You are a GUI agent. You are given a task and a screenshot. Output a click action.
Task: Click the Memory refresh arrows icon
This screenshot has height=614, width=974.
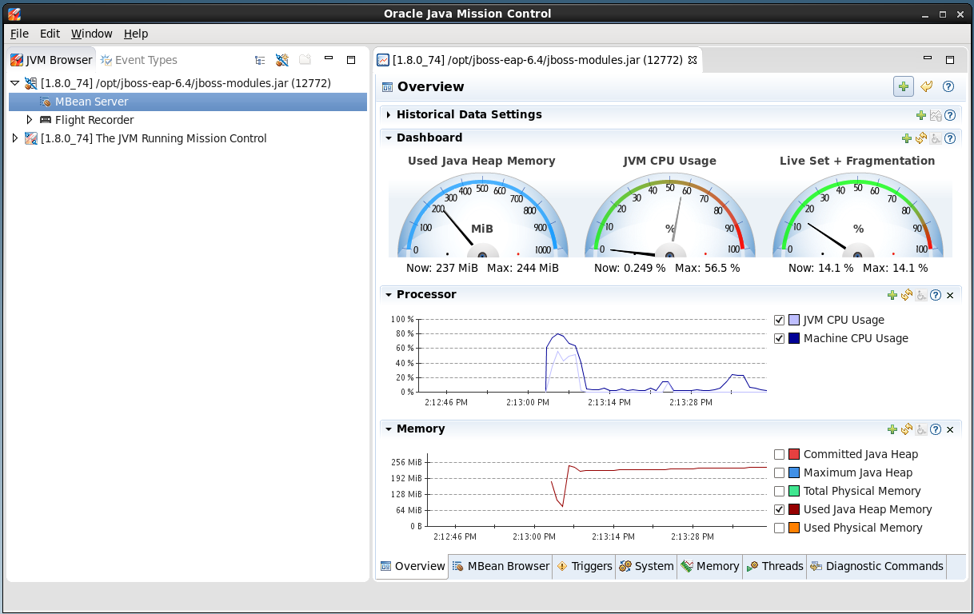point(907,429)
